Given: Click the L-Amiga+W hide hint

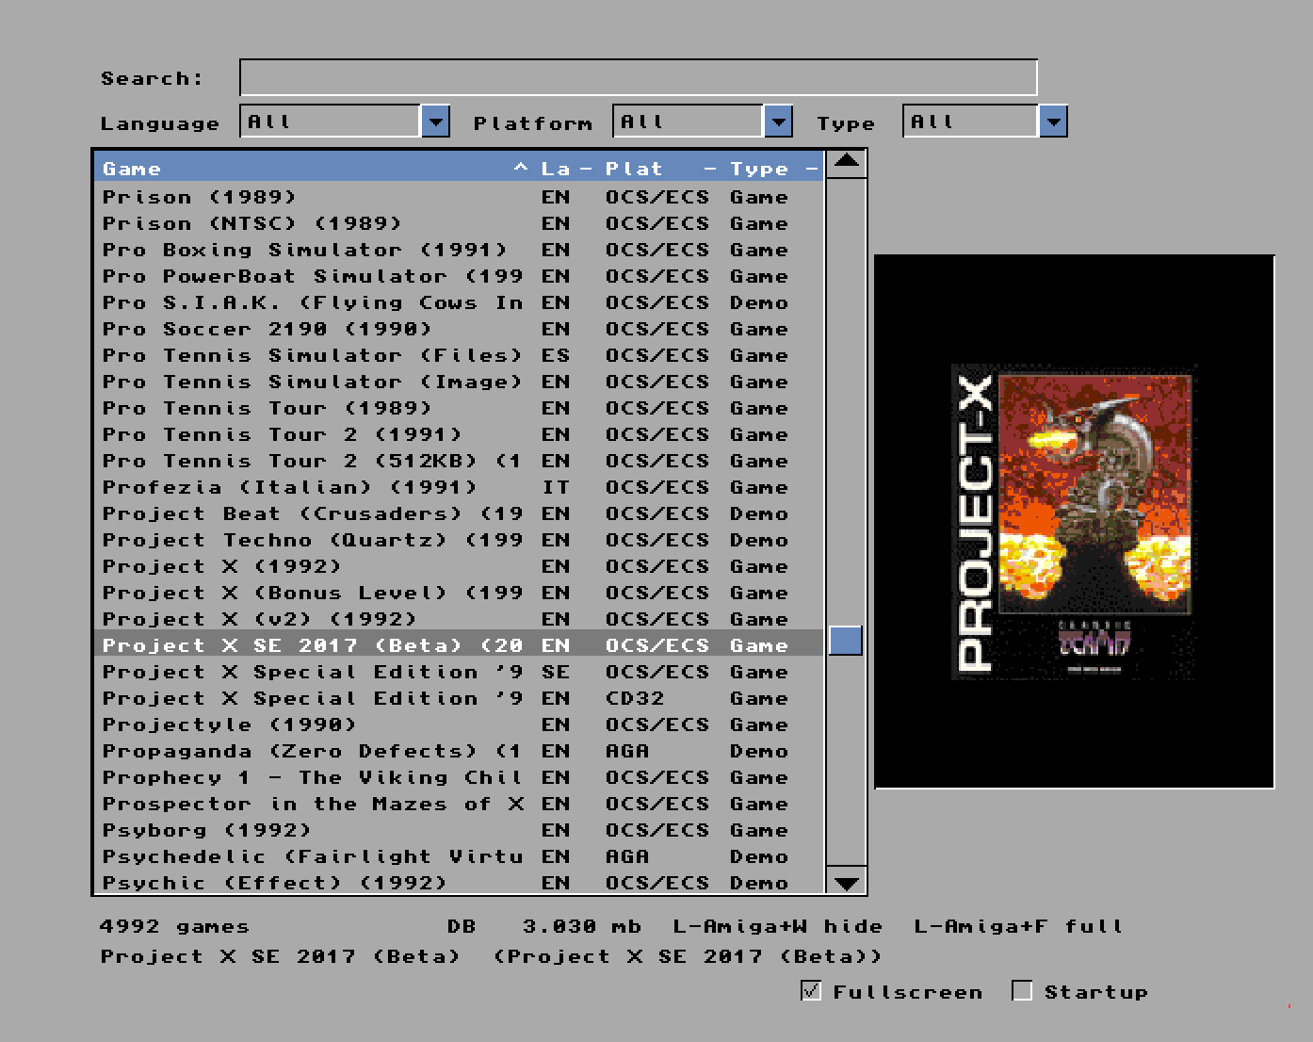Looking at the screenshot, I should tap(778, 926).
